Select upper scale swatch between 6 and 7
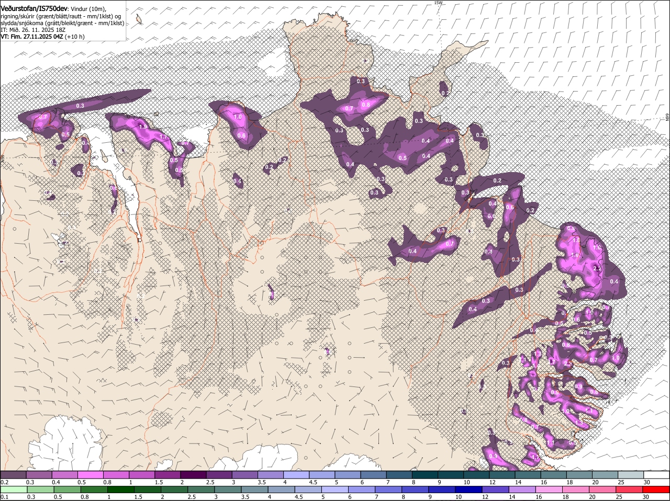The width and height of the screenshot is (670, 501). (373, 474)
